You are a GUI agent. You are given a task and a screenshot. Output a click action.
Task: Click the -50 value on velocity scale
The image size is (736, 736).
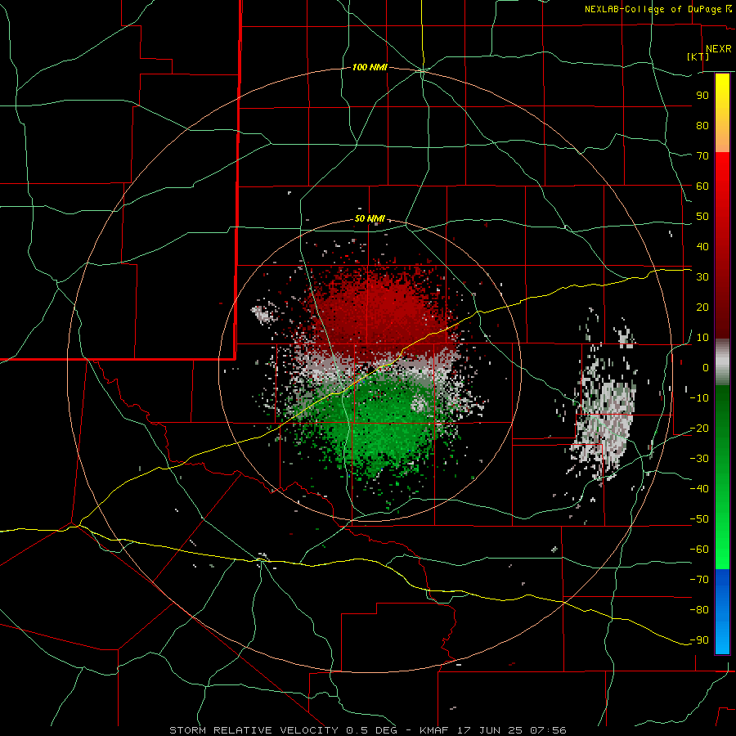coord(699,519)
